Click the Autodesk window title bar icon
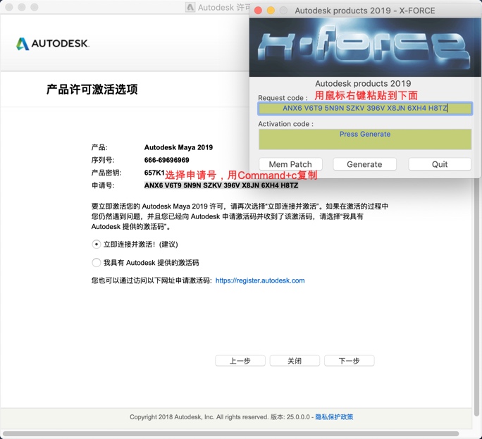Screen dimensions: 482x439 190,7
